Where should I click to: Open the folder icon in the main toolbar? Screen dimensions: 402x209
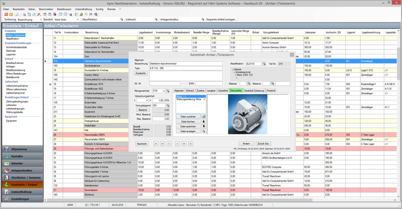click(17, 14)
